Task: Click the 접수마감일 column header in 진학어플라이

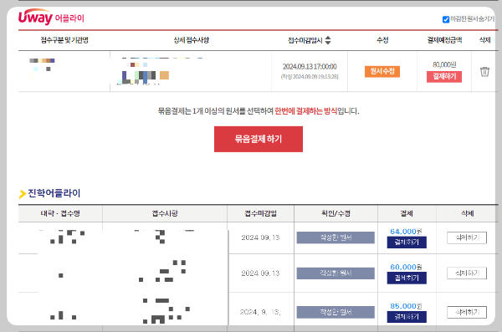Action: click(x=260, y=213)
